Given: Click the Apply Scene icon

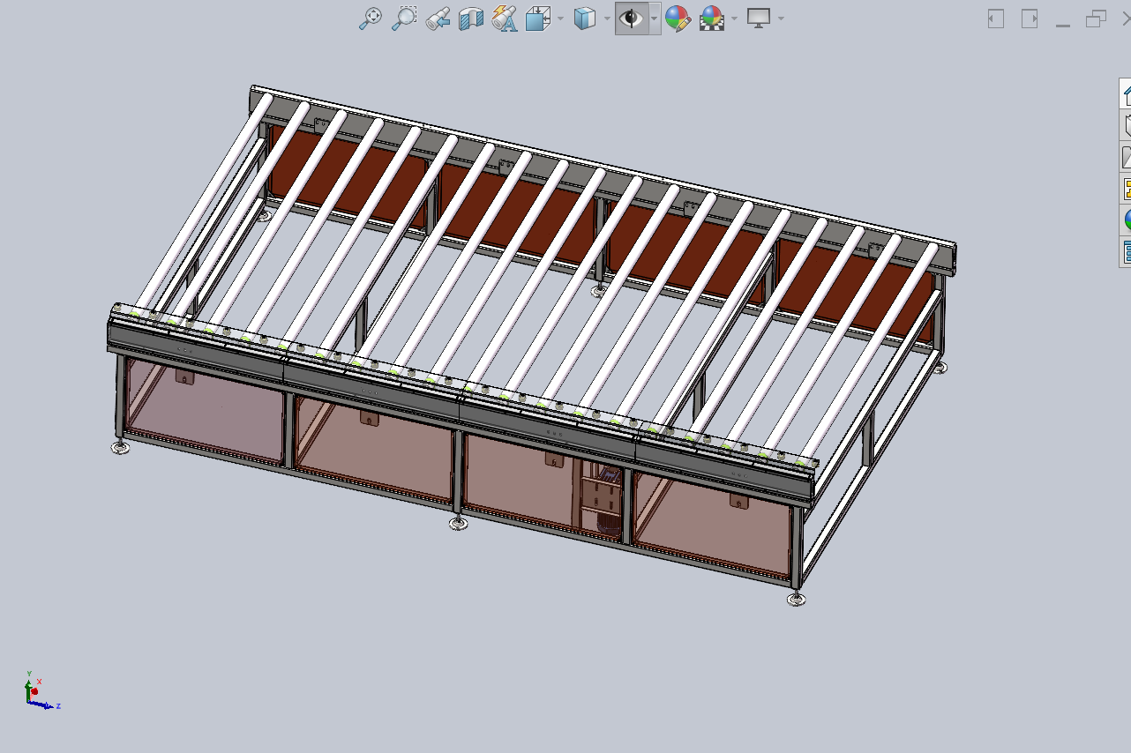Looking at the screenshot, I should (x=711, y=19).
